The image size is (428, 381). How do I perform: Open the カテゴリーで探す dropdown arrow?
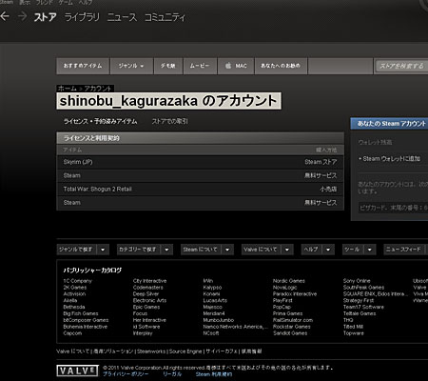(x=166, y=250)
